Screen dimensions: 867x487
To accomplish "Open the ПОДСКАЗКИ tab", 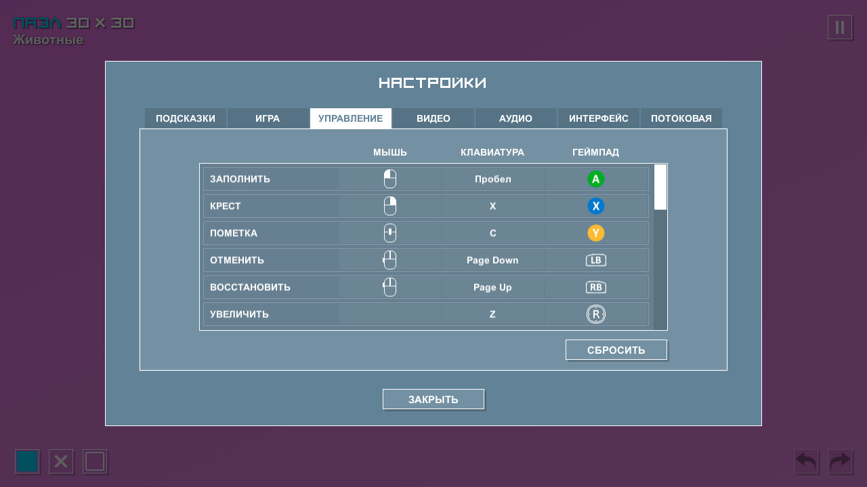I will (x=186, y=118).
